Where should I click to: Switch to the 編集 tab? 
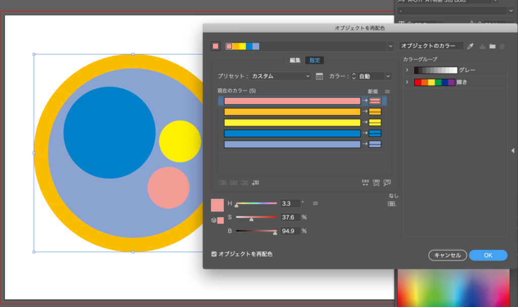click(x=295, y=60)
